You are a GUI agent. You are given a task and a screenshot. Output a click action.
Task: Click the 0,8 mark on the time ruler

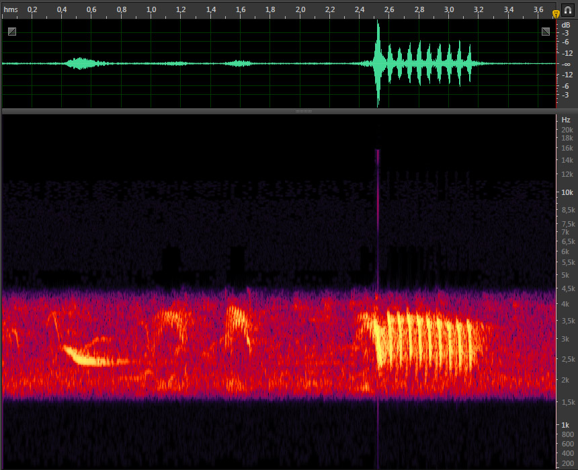pyautogui.click(x=121, y=9)
